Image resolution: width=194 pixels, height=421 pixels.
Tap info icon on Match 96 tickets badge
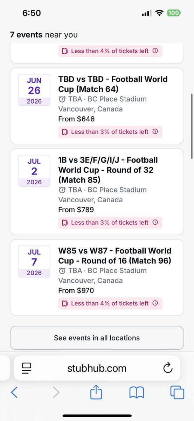(x=155, y=303)
